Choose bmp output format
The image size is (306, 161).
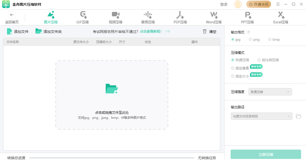(270, 39)
